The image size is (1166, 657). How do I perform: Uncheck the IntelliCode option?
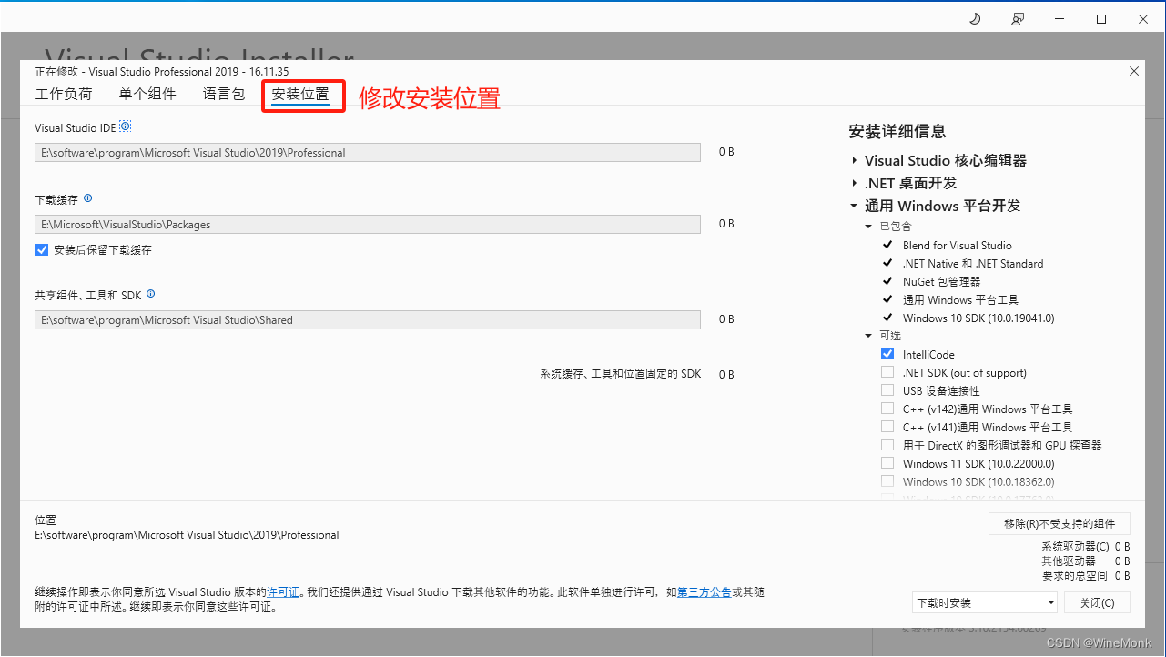tap(887, 354)
